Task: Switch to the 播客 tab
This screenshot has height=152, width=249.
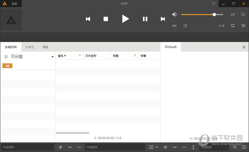Action: tap(45, 47)
